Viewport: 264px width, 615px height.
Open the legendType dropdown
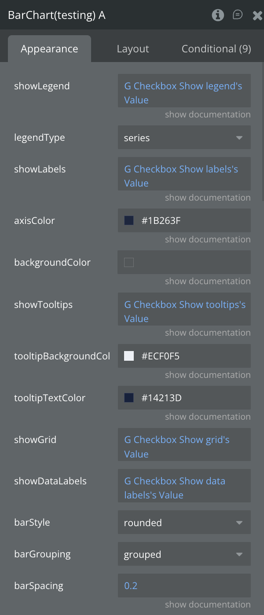click(184, 138)
